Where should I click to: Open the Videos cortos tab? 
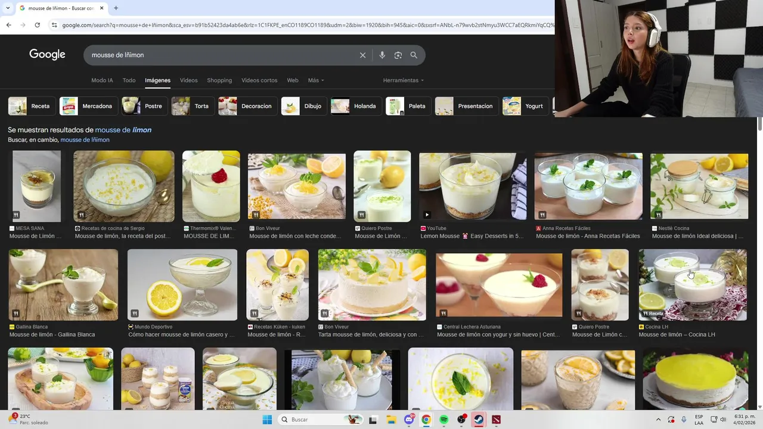pos(259,80)
